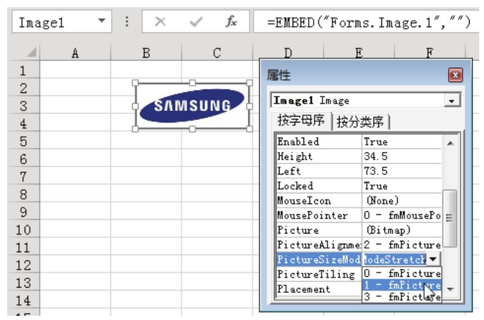Select column B header
The width and height of the screenshot is (484, 320).
146,53
